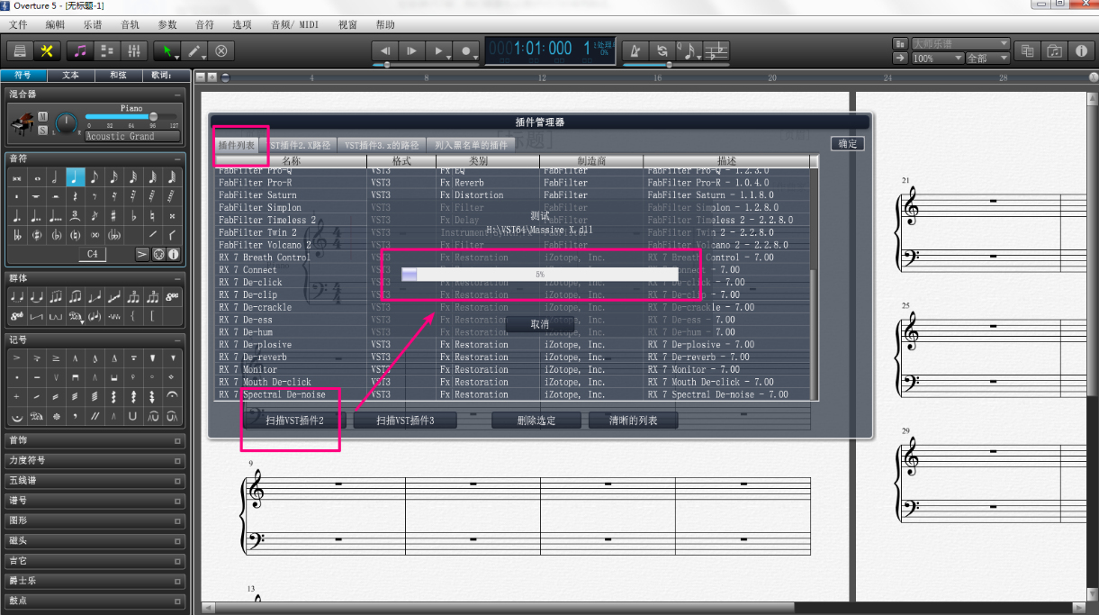Click the pan knob in mixer
The width and height of the screenshot is (1099, 615).
pyautogui.click(x=67, y=123)
